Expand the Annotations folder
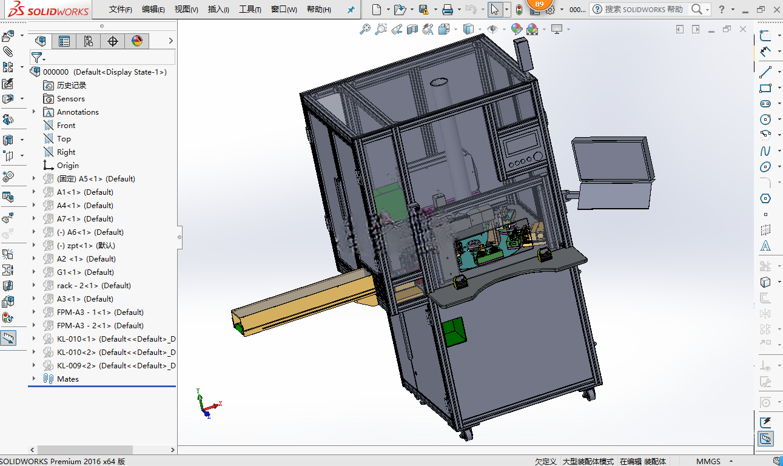Screen dimensions: 783x466 [x=34, y=112]
